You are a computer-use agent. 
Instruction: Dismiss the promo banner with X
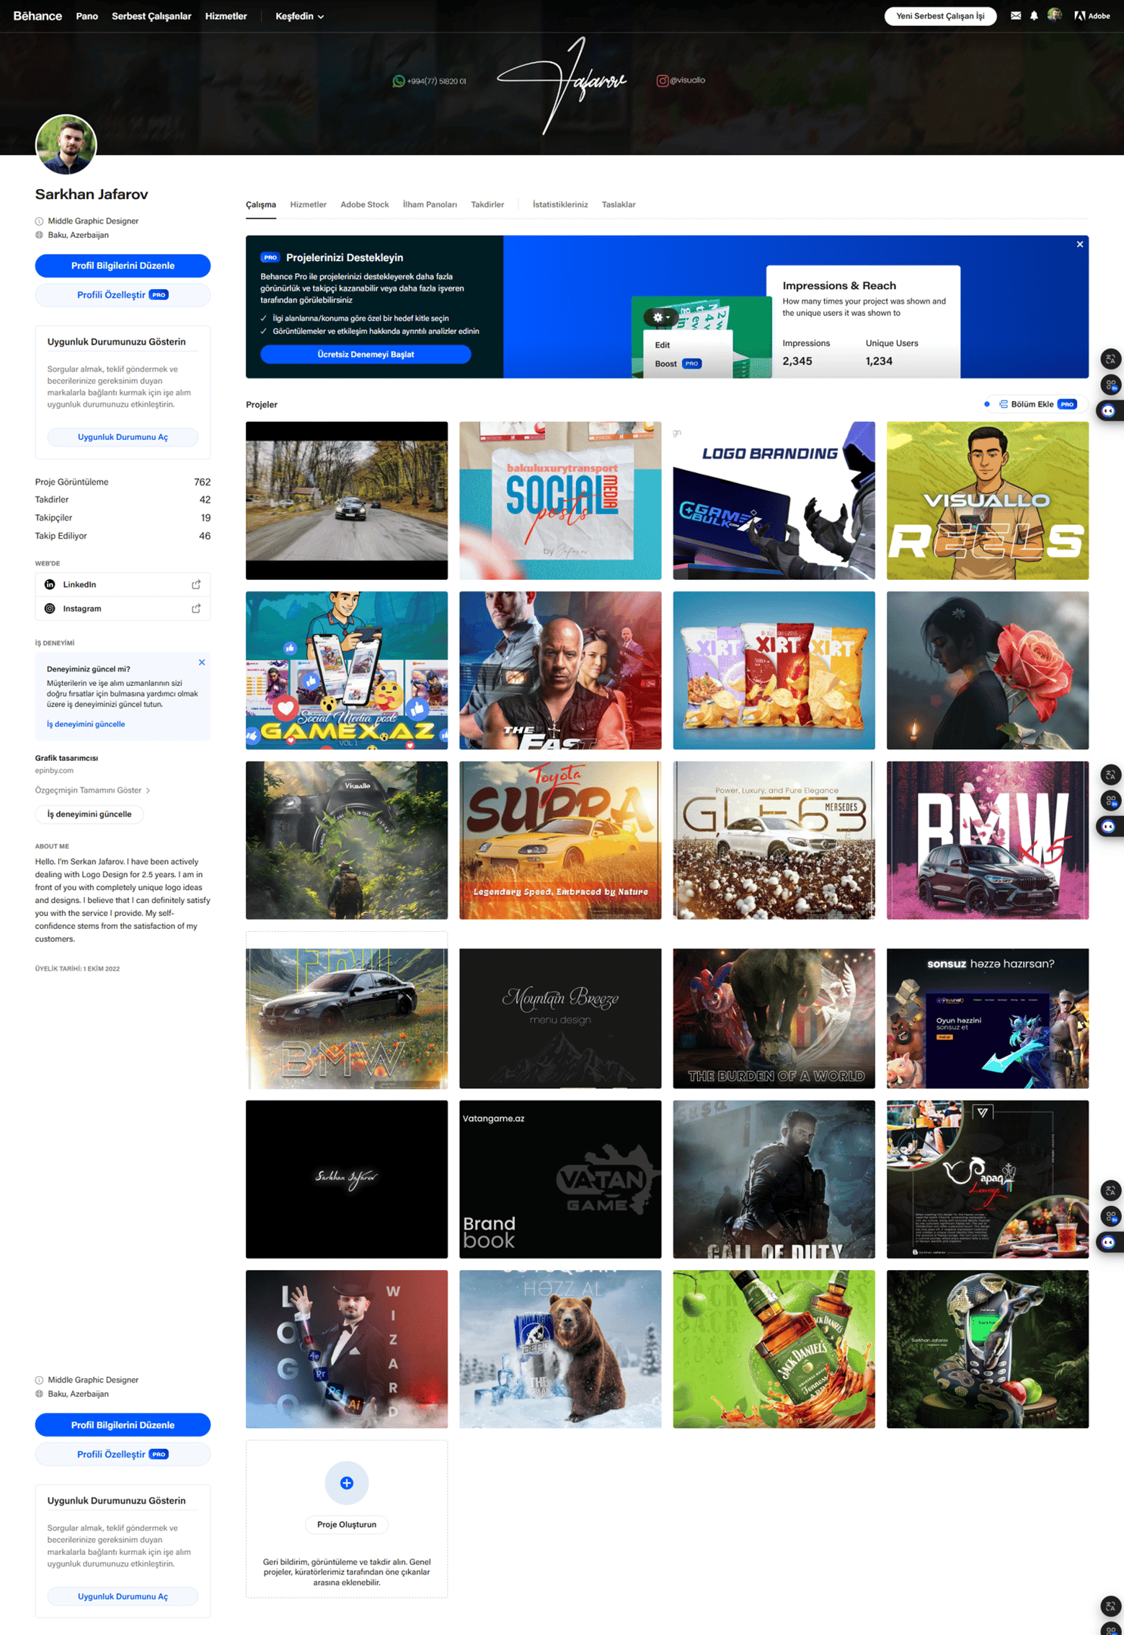(x=1080, y=244)
